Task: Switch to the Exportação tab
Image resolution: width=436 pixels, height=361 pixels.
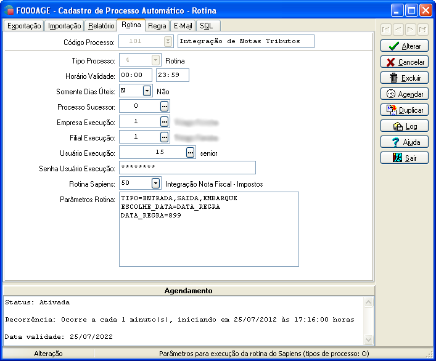Action: tap(24, 26)
